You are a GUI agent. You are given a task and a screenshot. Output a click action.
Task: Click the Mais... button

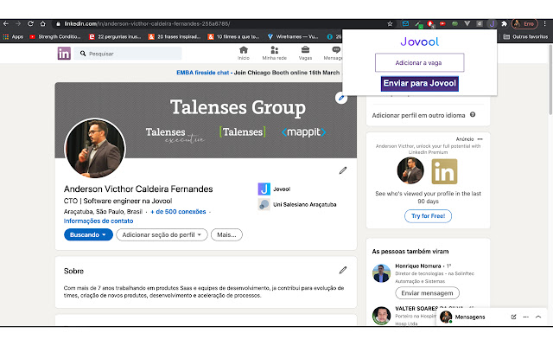[x=226, y=234]
